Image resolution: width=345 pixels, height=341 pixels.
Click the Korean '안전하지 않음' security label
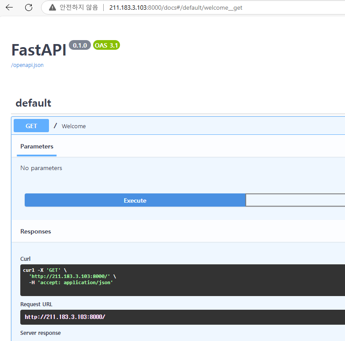(x=79, y=7)
